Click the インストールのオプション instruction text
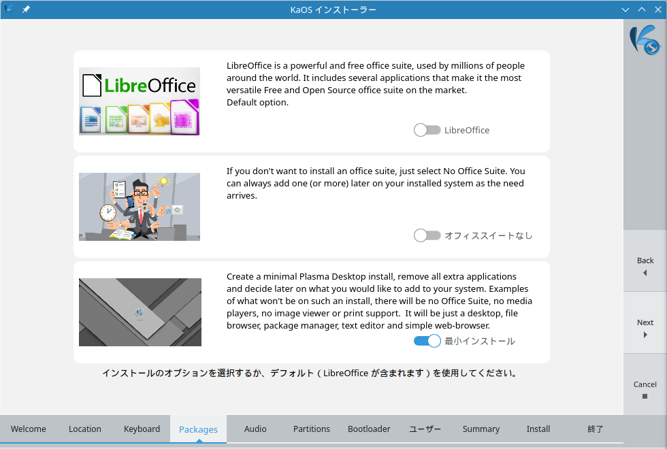 pyautogui.click(x=310, y=373)
